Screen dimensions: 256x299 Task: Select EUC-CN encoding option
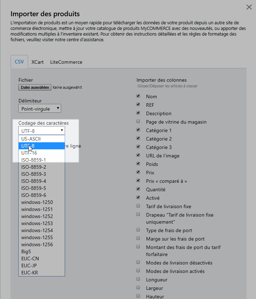(x=42, y=259)
